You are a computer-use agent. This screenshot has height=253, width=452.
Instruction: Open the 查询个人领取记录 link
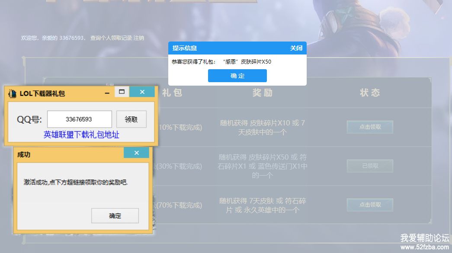[x=111, y=38]
